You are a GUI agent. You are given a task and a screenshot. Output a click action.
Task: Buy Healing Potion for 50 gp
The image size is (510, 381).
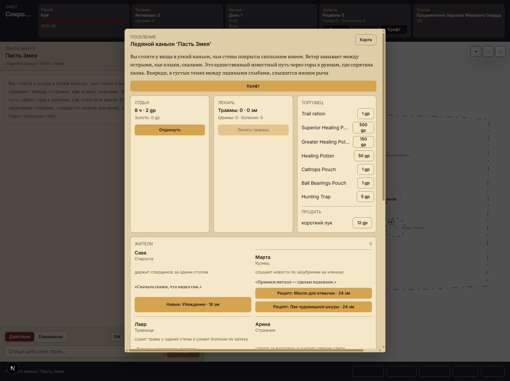[x=364, y=156]
